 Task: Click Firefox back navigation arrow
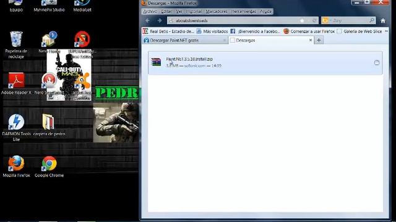pyautogui.click(x=148, y=20)
